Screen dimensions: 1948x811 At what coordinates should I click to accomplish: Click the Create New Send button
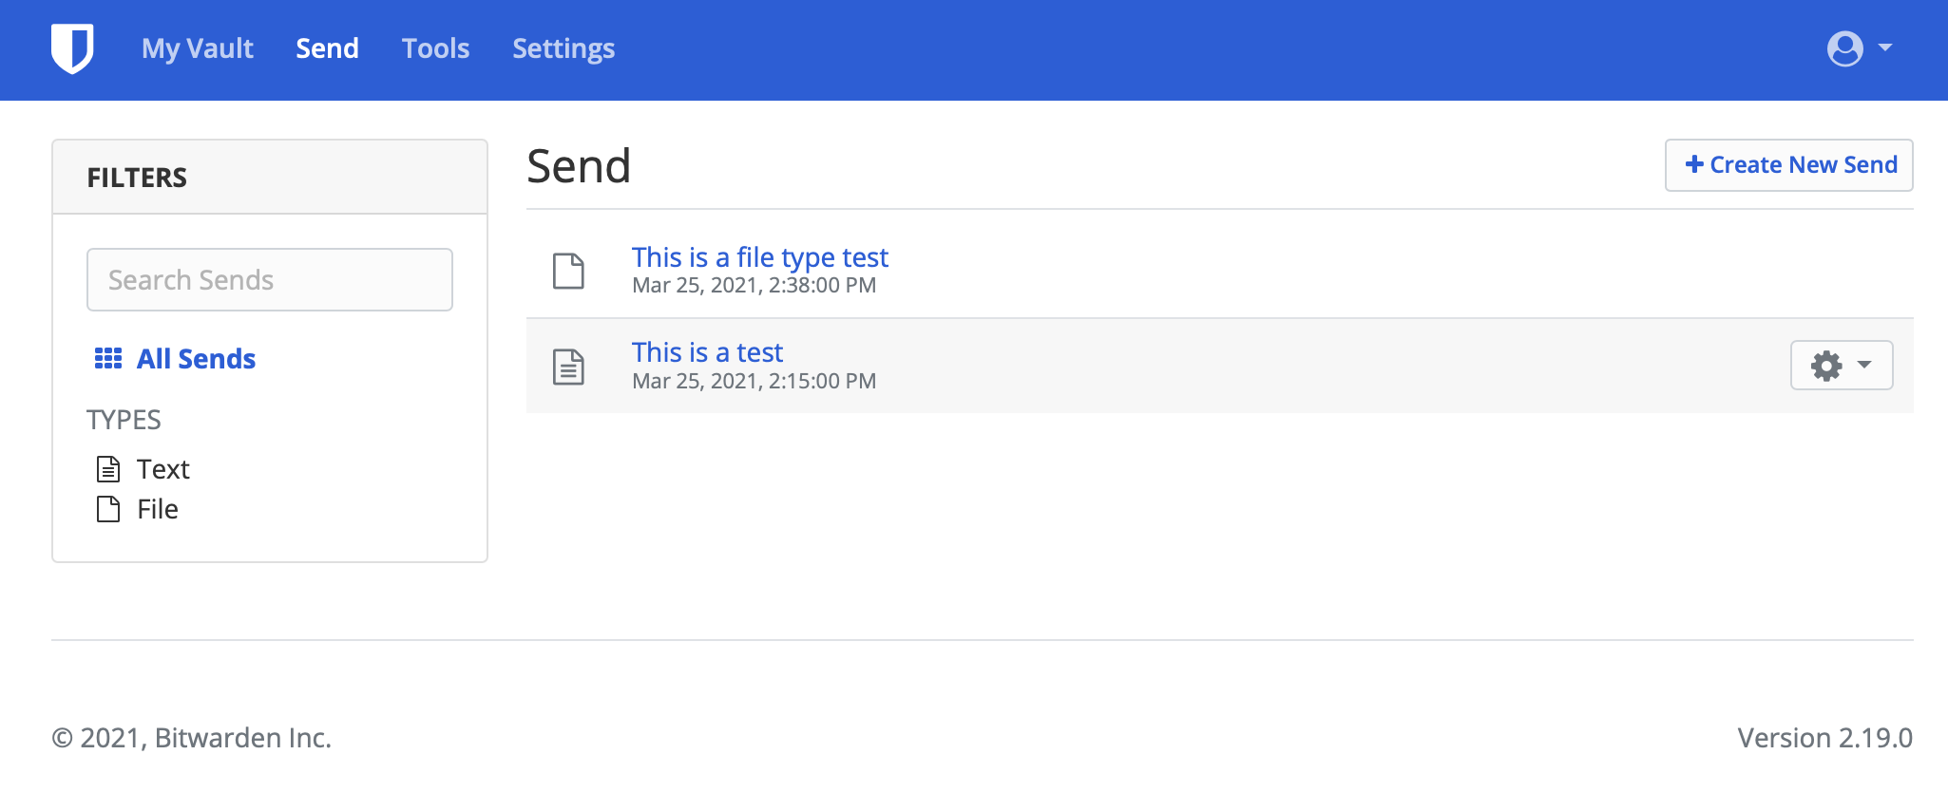click(1789, 165)
